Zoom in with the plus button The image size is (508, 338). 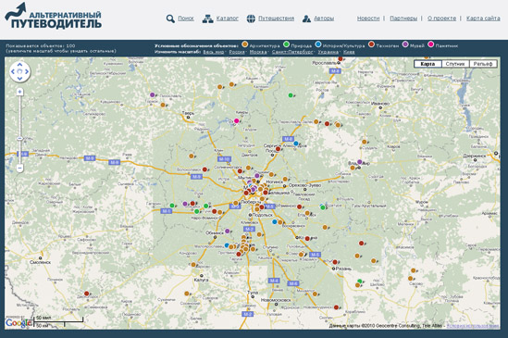pyautogui.click(x=19, y=92)
